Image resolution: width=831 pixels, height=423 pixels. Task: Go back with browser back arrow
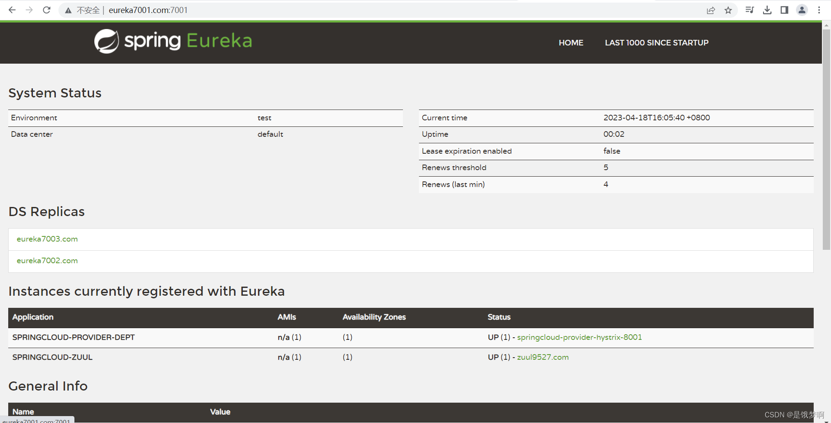(12, 10)
